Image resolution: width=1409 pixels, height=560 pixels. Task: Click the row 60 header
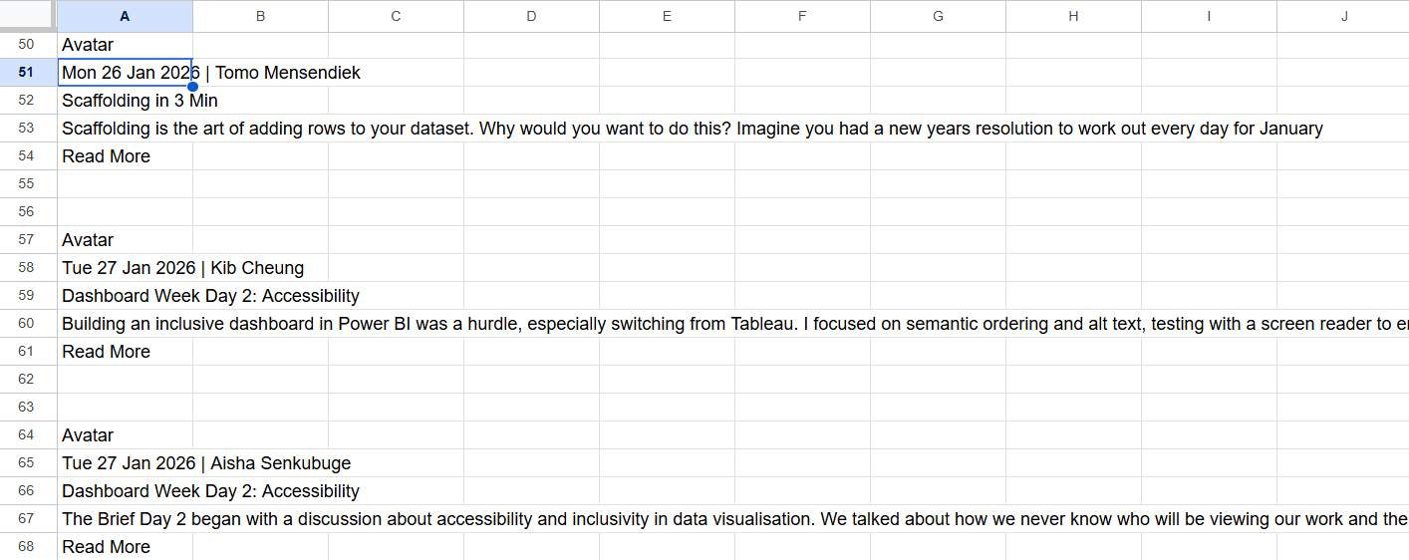[x=27, y=324]
